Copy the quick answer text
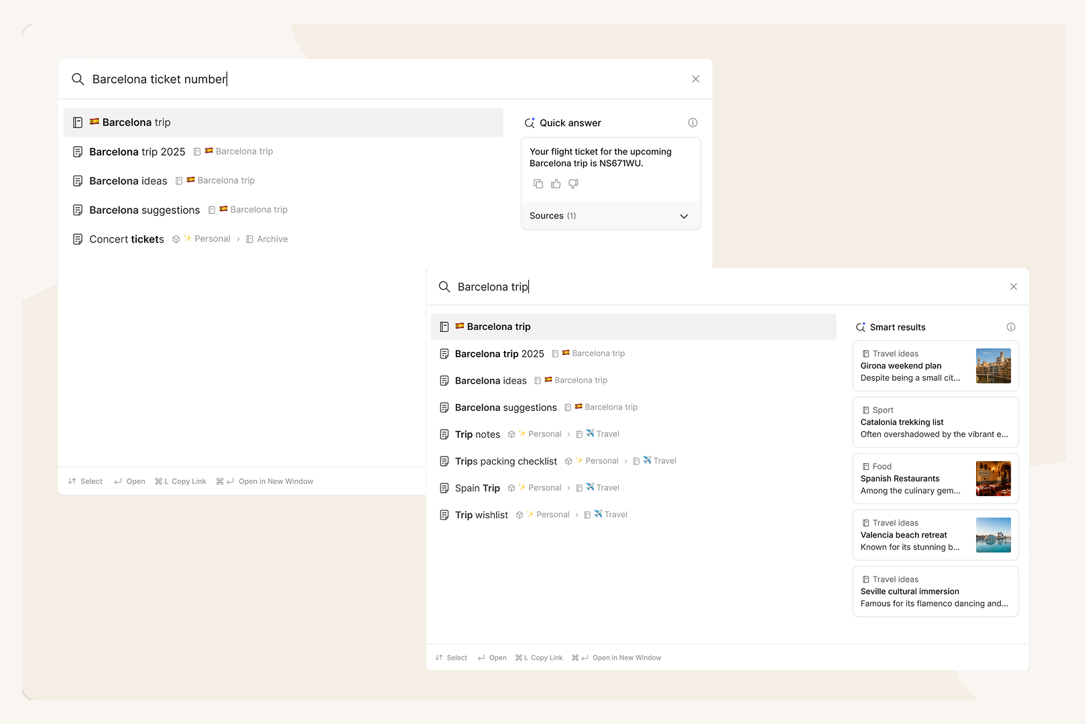 (x=538, y=184)
